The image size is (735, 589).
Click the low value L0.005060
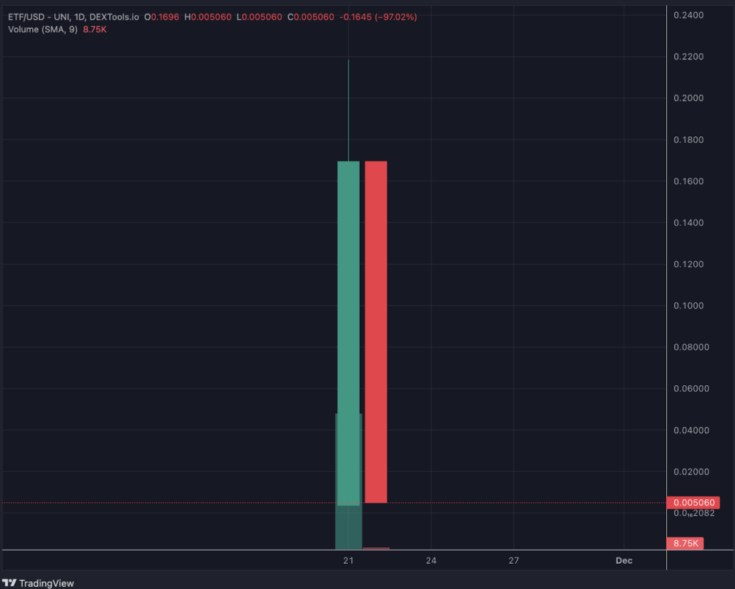coord(259,17)
